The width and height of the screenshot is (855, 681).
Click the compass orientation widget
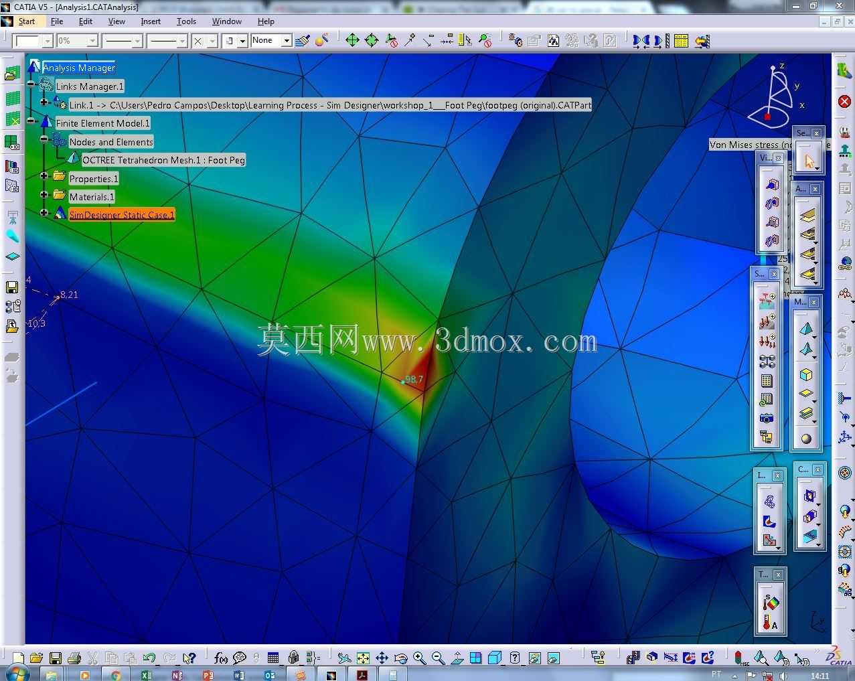click(775, 97)
